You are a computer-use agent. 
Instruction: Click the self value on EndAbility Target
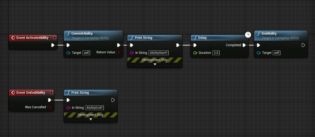tap(277, 53)
